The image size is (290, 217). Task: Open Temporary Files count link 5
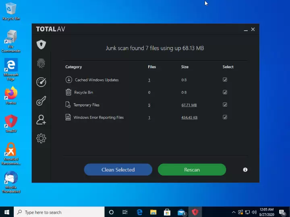[149, 105]
